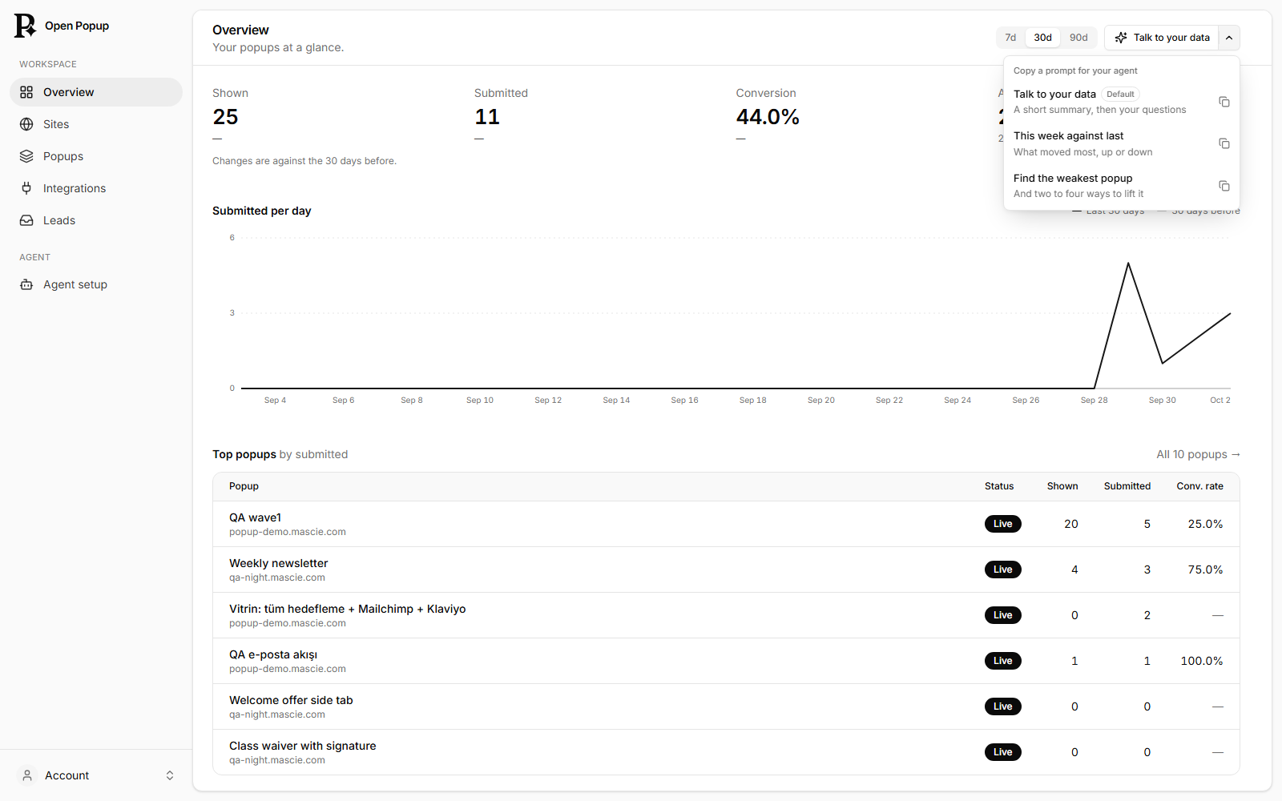The height and width of the screenshot is (801, 1282).
Task: Click the Conversion 44.0% stat
Action: click(768, 117)
